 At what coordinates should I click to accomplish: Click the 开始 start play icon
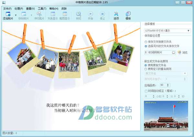(x=91, y=14)
